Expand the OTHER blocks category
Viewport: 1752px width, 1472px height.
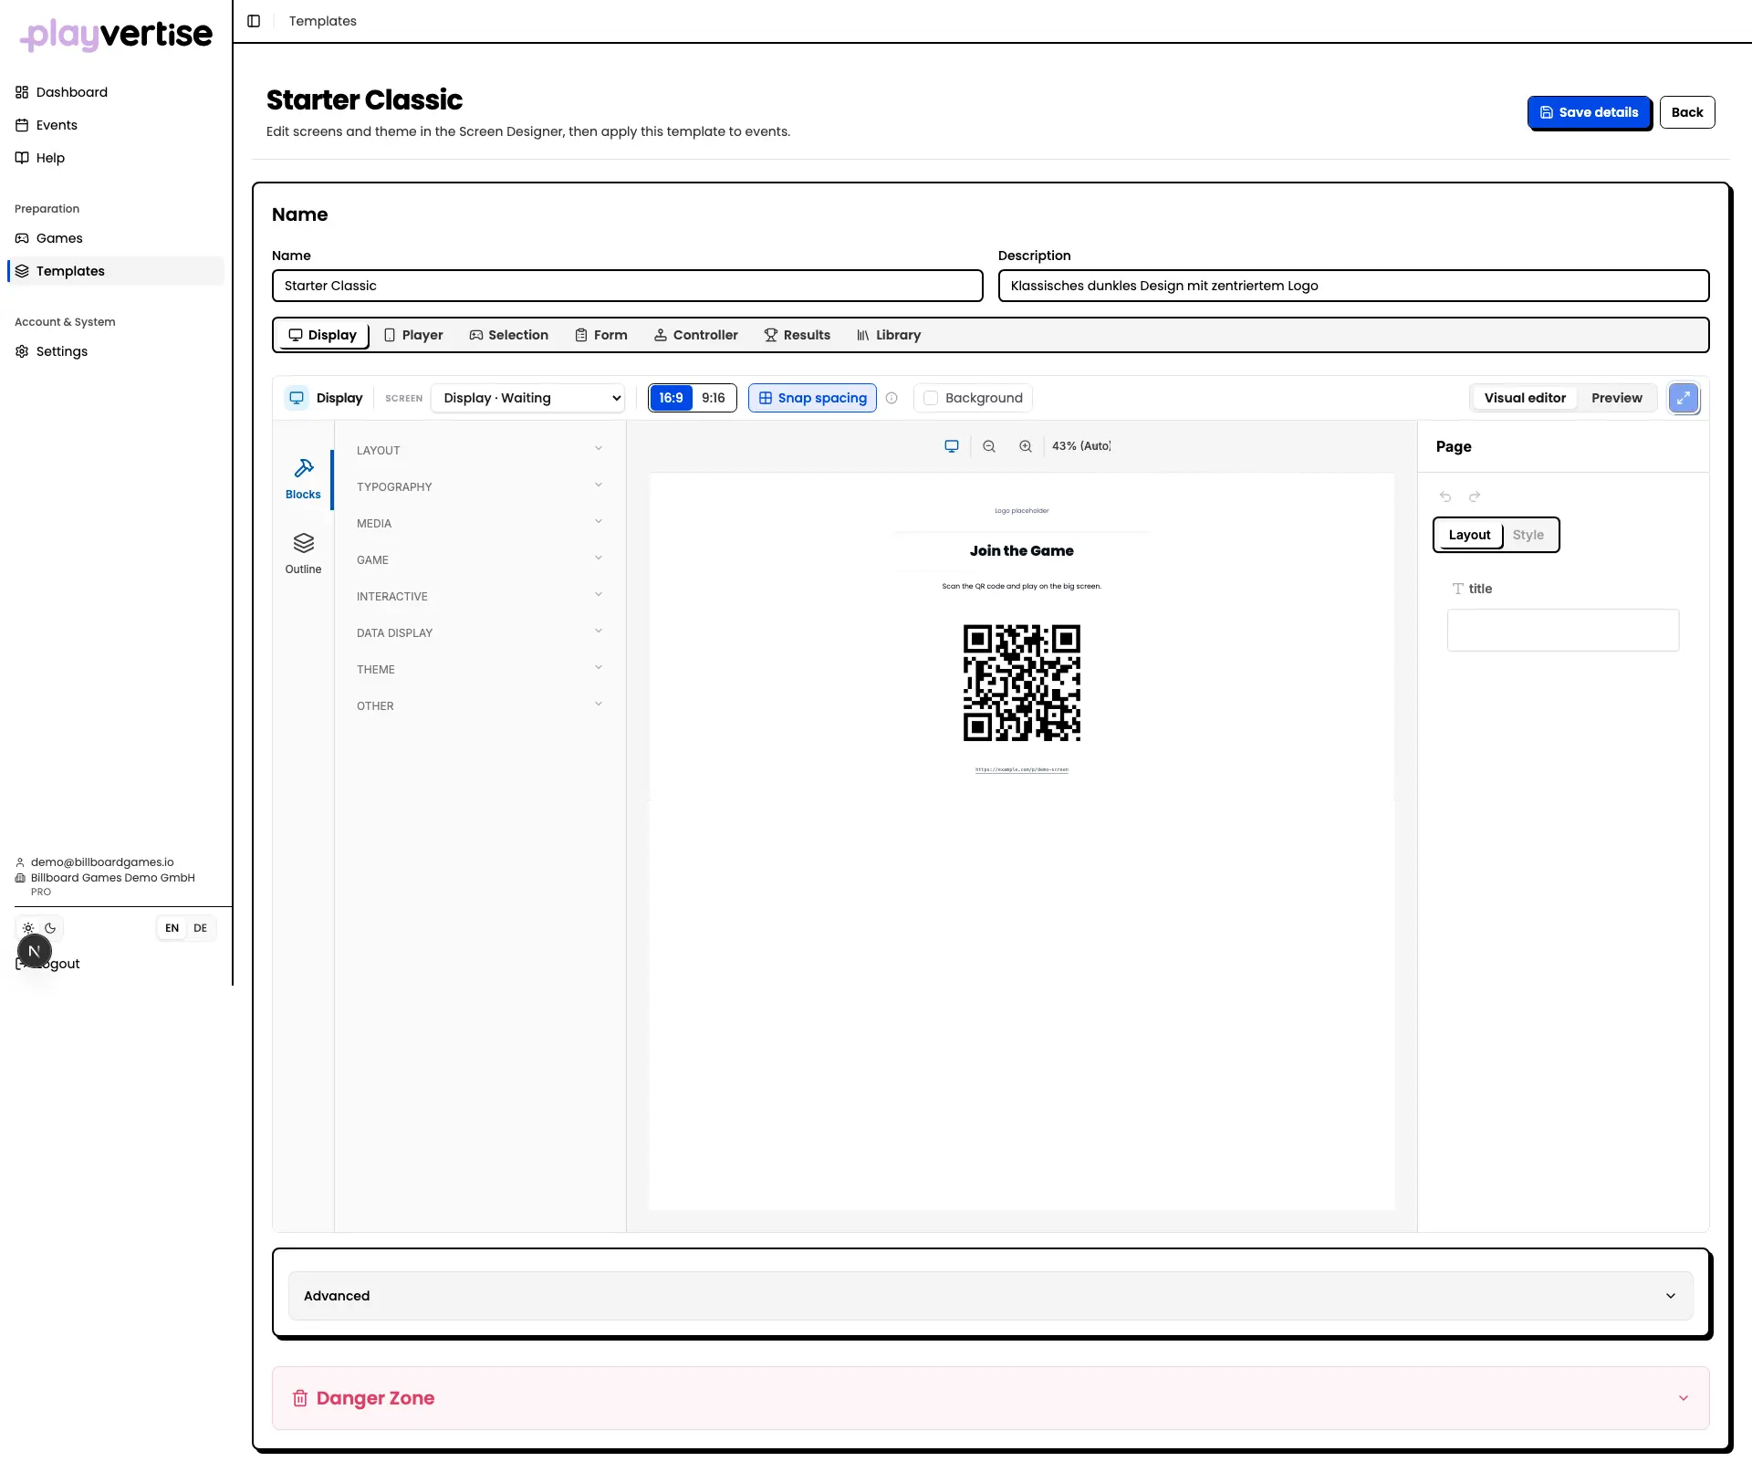pos(479,705)
